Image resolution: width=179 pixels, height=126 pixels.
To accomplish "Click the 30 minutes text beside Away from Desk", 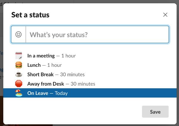I will (83, 84).
